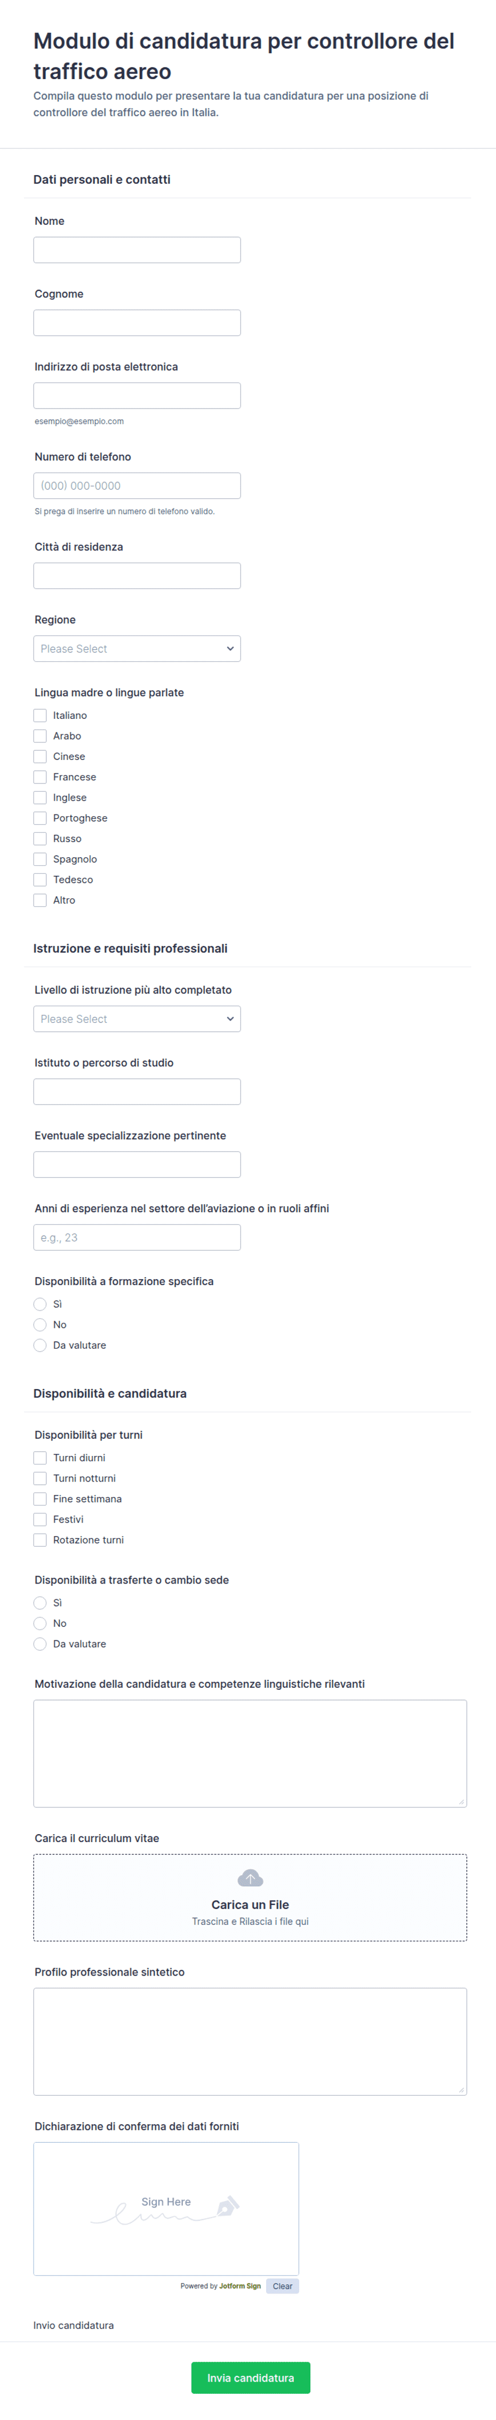Click the Numero di telefono field
The height and width of the screenshot is (2420, 496).
[x=137, y=485]
